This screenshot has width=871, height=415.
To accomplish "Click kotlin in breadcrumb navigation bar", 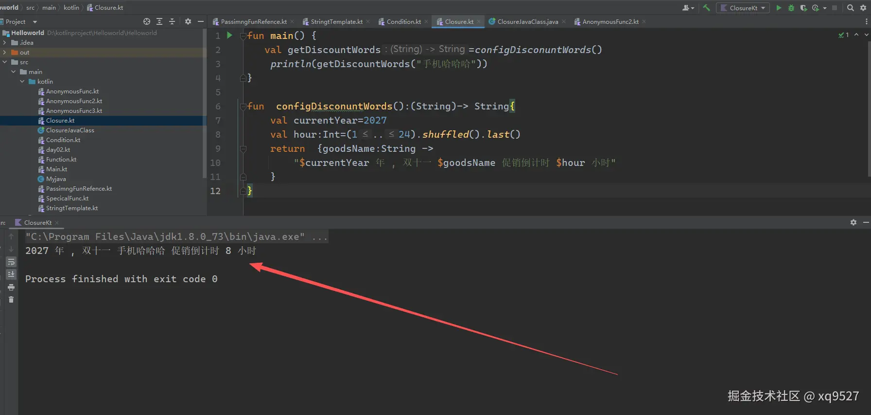I will (71, 7).
